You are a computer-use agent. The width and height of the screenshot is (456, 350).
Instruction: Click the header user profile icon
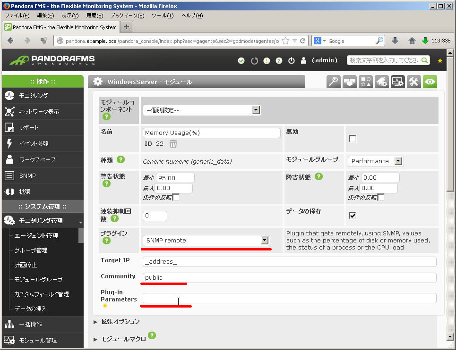(304, 60)
